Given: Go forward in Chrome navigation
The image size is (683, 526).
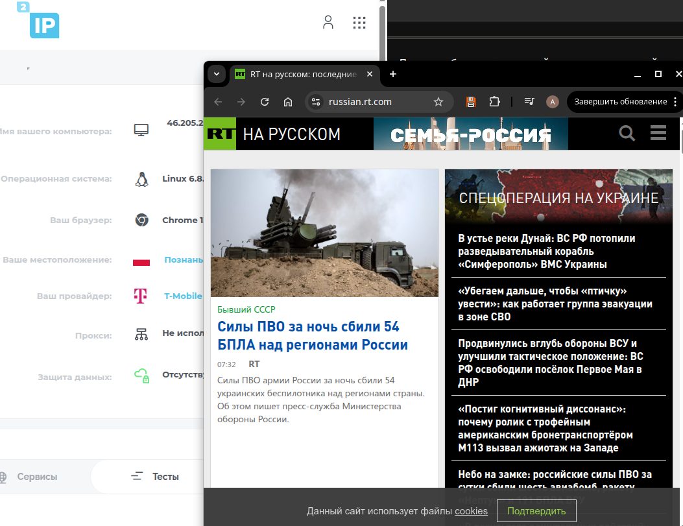Looking at the screenshot, I should click(241, 102).
